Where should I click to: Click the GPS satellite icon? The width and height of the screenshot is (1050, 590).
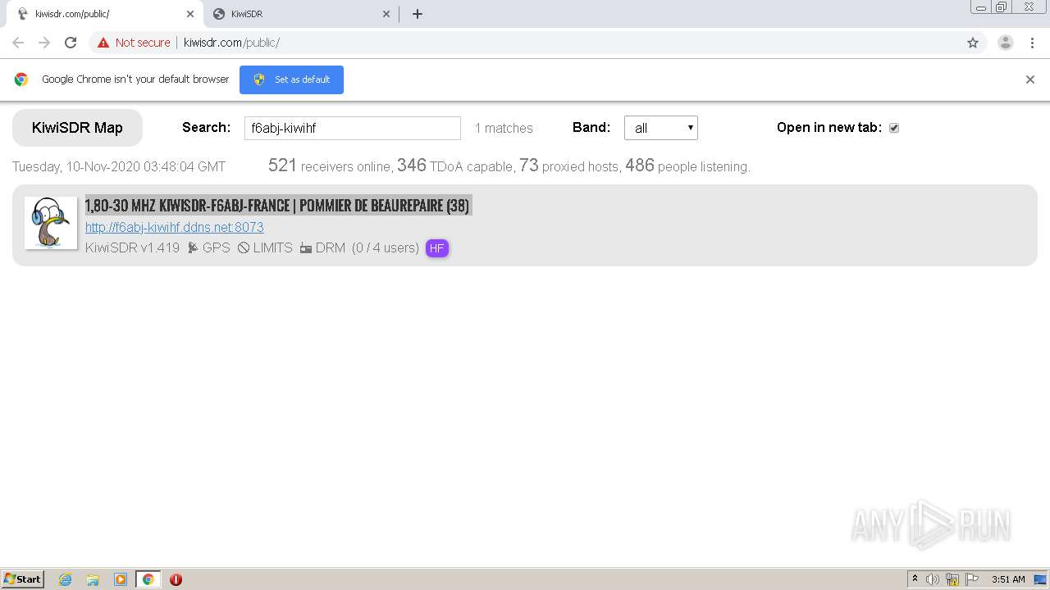193,247
